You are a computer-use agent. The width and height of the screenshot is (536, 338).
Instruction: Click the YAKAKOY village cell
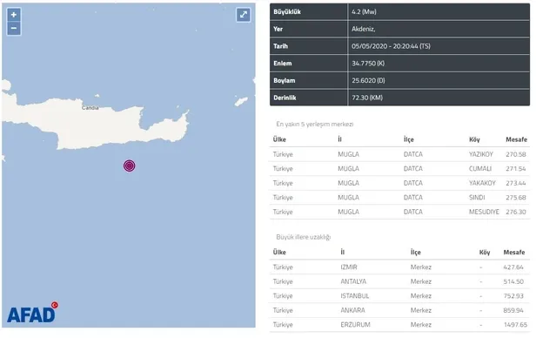(482, 183)
